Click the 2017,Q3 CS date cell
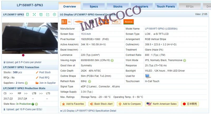 pyautogui.click(x=8, y=99)
